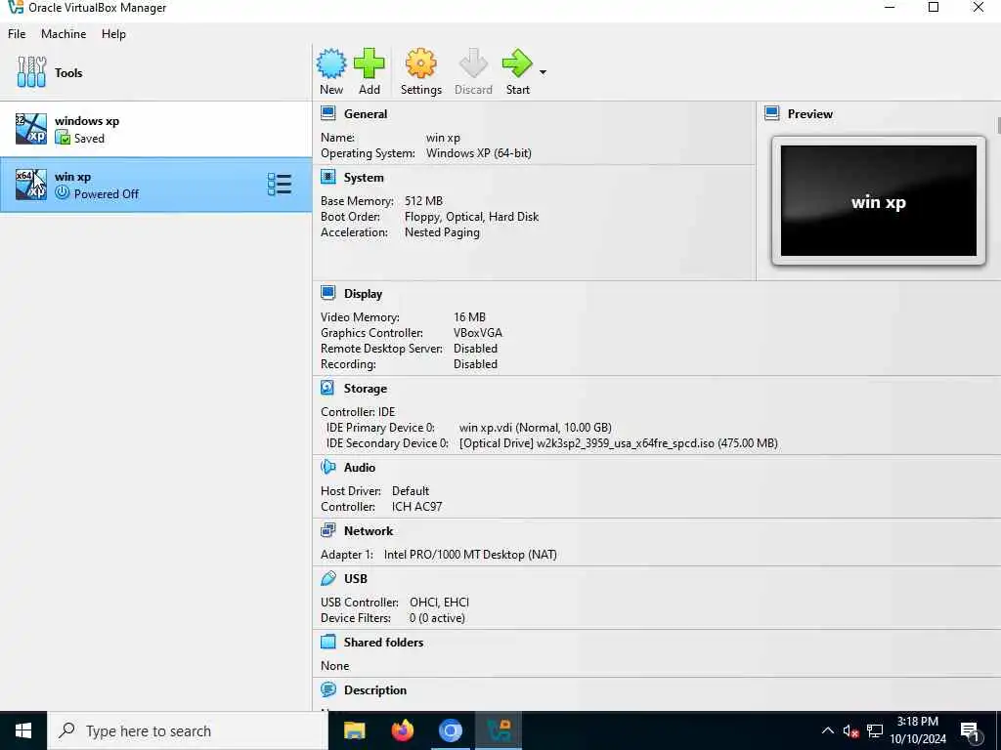1001x750 pixels.
Task: Open the Storage settings header link
Action: [366, 389]
